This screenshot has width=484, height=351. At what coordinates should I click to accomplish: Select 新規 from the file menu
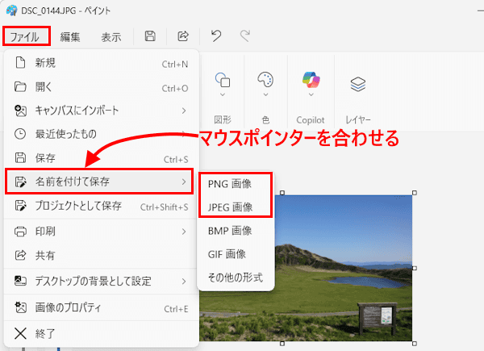102,63
